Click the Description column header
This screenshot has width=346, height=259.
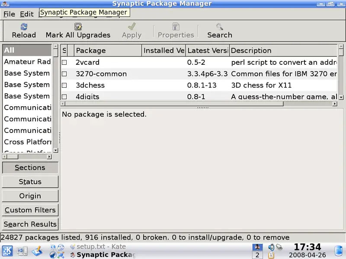point(283,51)
